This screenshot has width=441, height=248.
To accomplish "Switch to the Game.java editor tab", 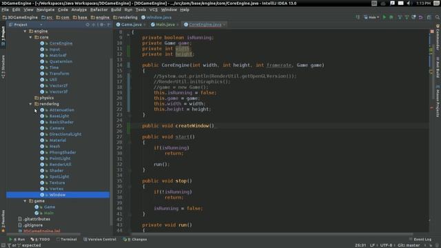I will click(131, 25).
